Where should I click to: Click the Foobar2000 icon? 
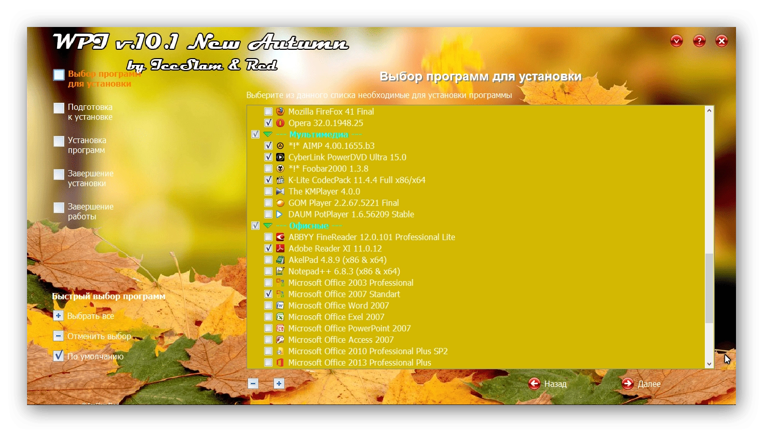280,169
